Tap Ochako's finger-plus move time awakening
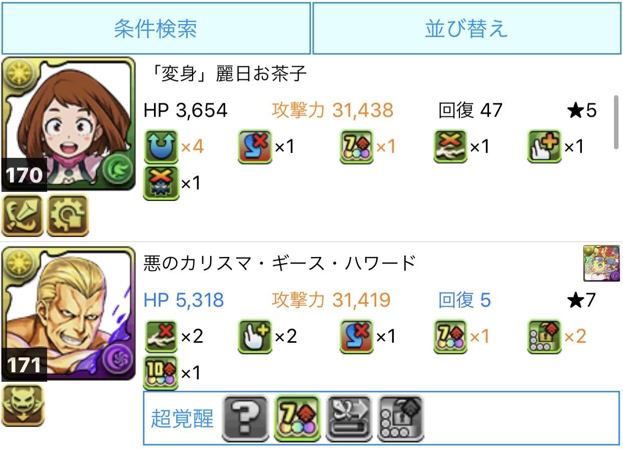Viewport: 623px width, 463px height. (545, 147)
